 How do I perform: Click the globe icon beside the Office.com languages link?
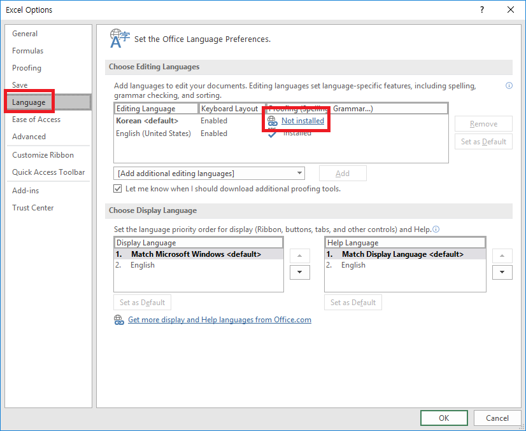point(119,320)
